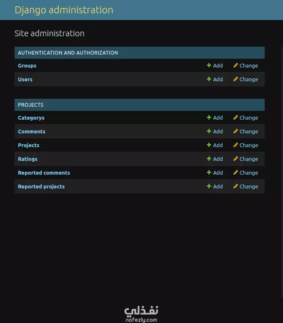Open the Groups model link
The width and height of the screenshot is (283, 323).
coord(27,66)
